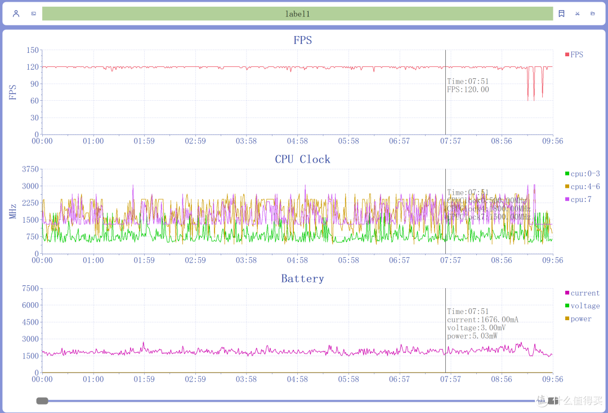Click the 01:00 label under Battery chart

click(93, 379)
